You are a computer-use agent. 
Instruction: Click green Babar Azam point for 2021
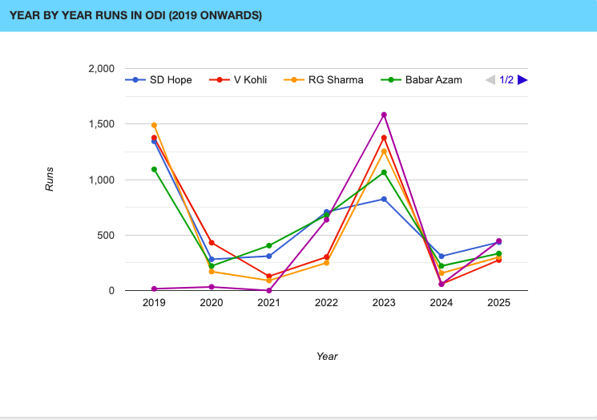(x=269, y=245)
